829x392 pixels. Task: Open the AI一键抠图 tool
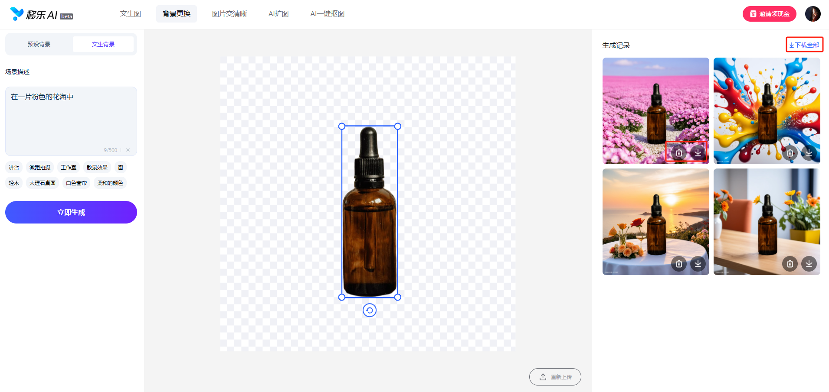point(327,14)
